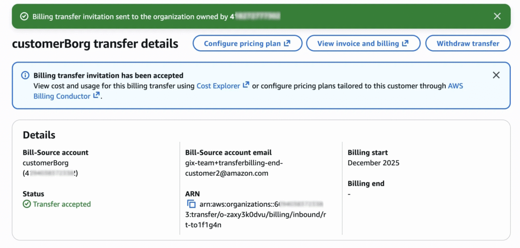
Task: Click the green success checkmark icon in banner
Action: (x=24, y=16)
